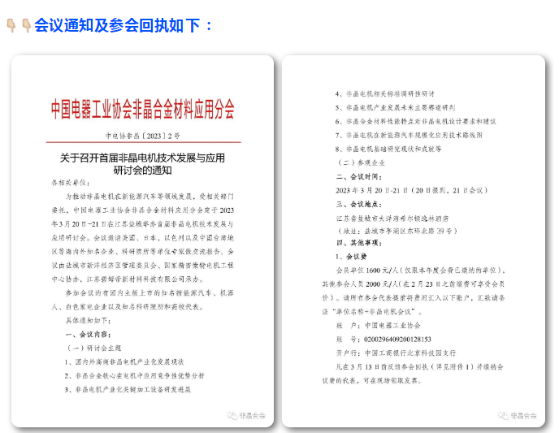The image size is (559, 433).
Task: Click title line "关于召开首届非晶电机技术发展与应用"
Action: (143, 158)
